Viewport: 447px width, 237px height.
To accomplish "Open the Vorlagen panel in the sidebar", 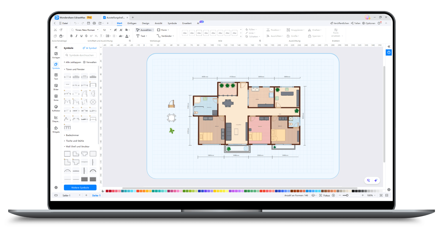I will click(x=56, y=55).
